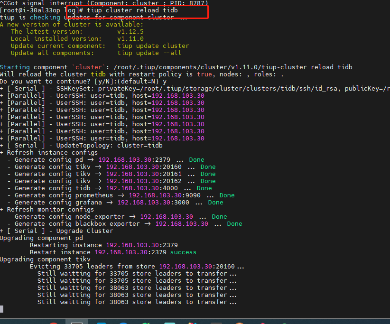Screen dimensions: 390x324
Task: Click the 'Got signal interrupt' line
Action: click(x=104, y=3)
